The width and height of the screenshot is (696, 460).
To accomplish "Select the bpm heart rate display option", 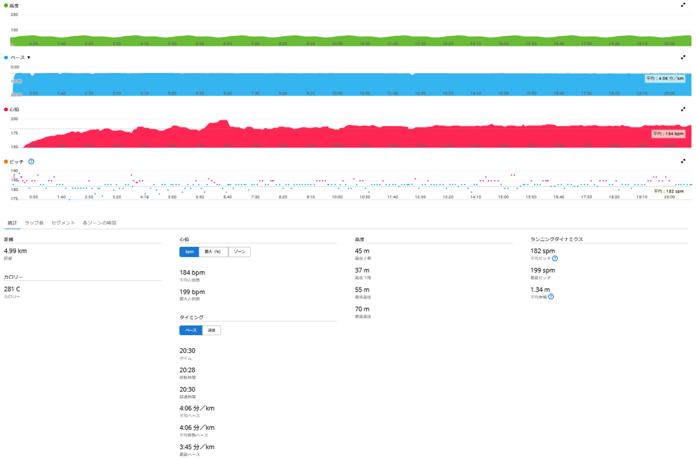I will pos(189,252).
